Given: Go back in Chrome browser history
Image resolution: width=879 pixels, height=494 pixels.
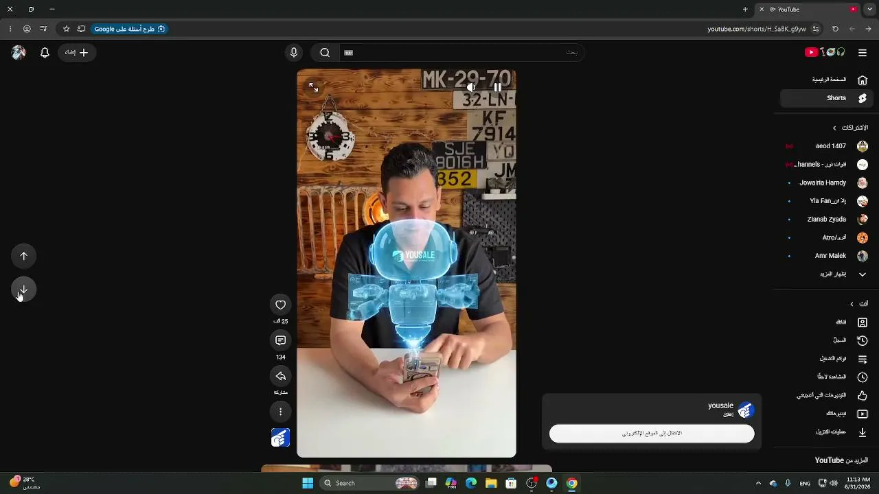Looking at the screenshot, I should point(868,29).
